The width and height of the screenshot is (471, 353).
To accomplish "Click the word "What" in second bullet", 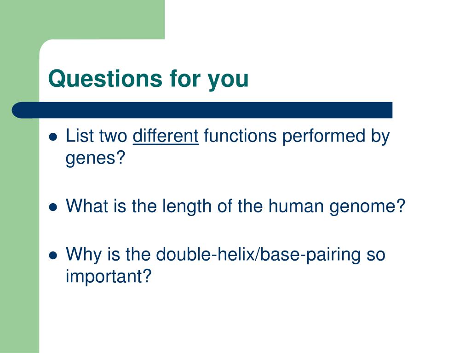I will pyautogui.click(x=87, y=206).
